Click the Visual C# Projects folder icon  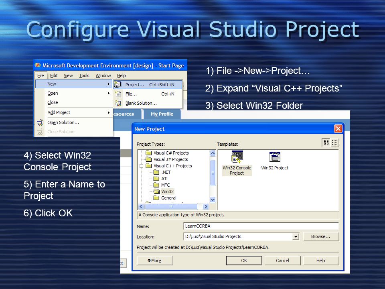[148, 153]
